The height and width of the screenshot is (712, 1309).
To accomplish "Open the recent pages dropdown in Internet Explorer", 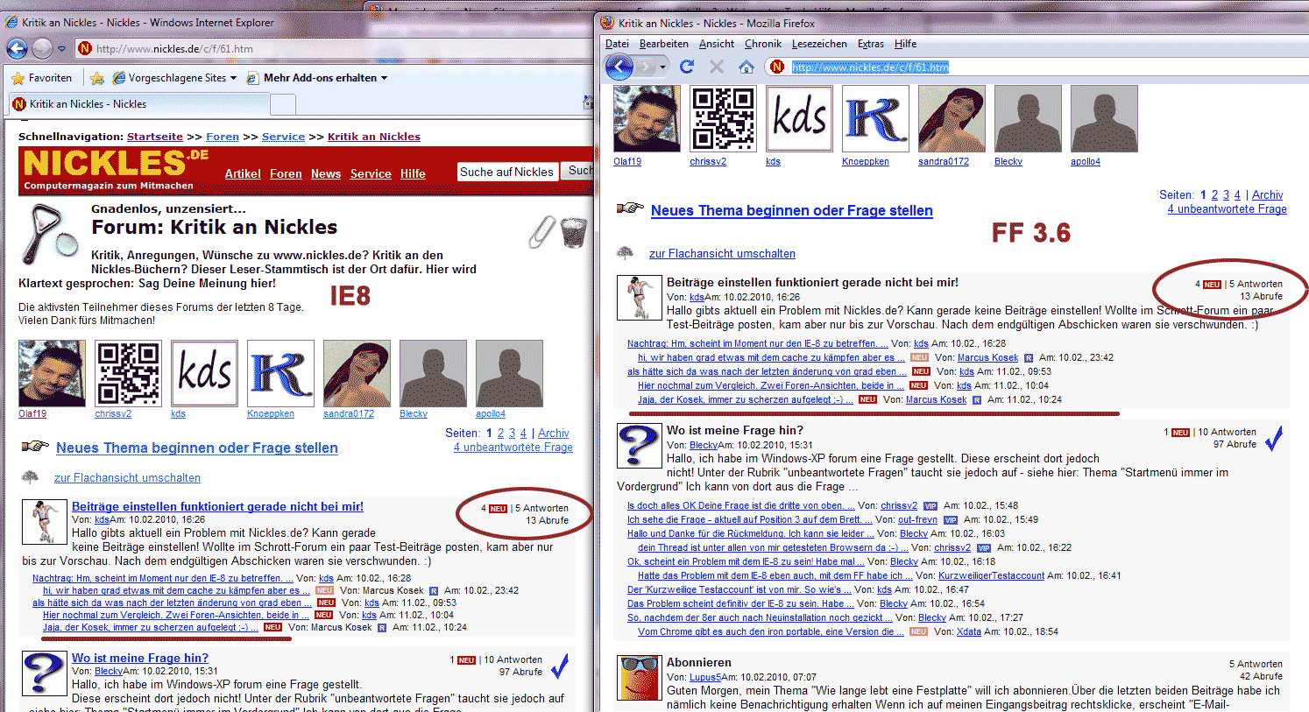I will click(61, 49).
